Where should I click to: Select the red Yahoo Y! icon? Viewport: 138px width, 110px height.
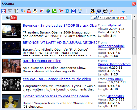click(61, 11)
